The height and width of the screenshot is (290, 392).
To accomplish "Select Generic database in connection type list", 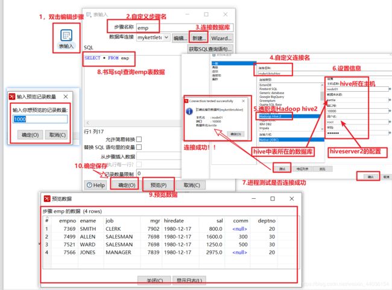I will 271,93.
